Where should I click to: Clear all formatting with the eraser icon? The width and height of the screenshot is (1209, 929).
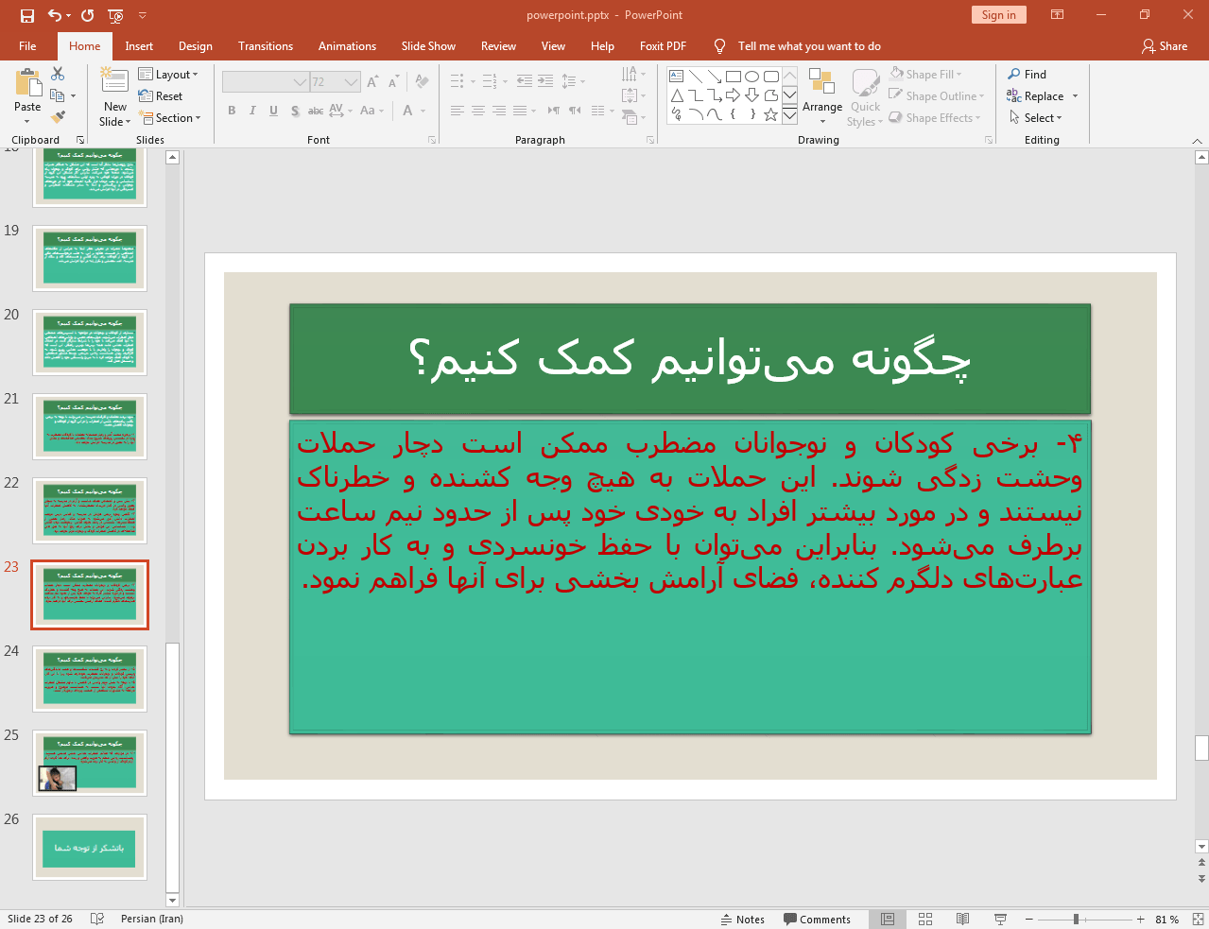[x=422, y=82]
